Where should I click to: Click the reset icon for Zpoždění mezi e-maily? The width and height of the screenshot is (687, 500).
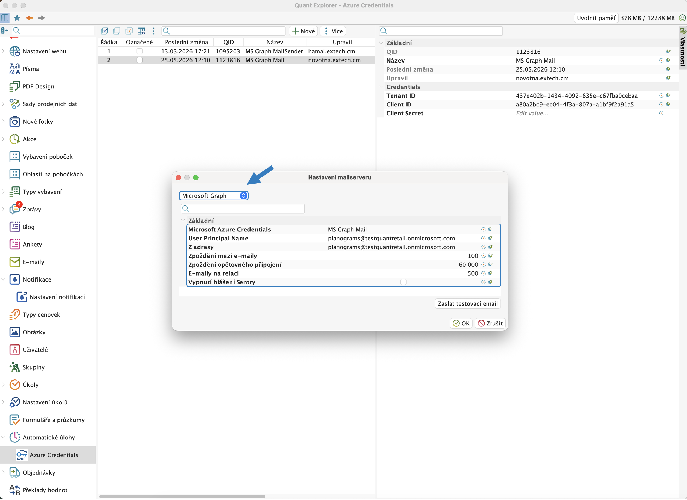point(483,256)
